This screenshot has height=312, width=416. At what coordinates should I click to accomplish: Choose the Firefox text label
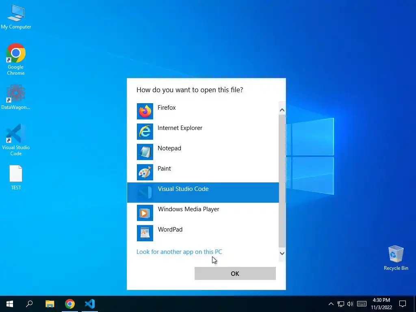(x=167, y=107)
